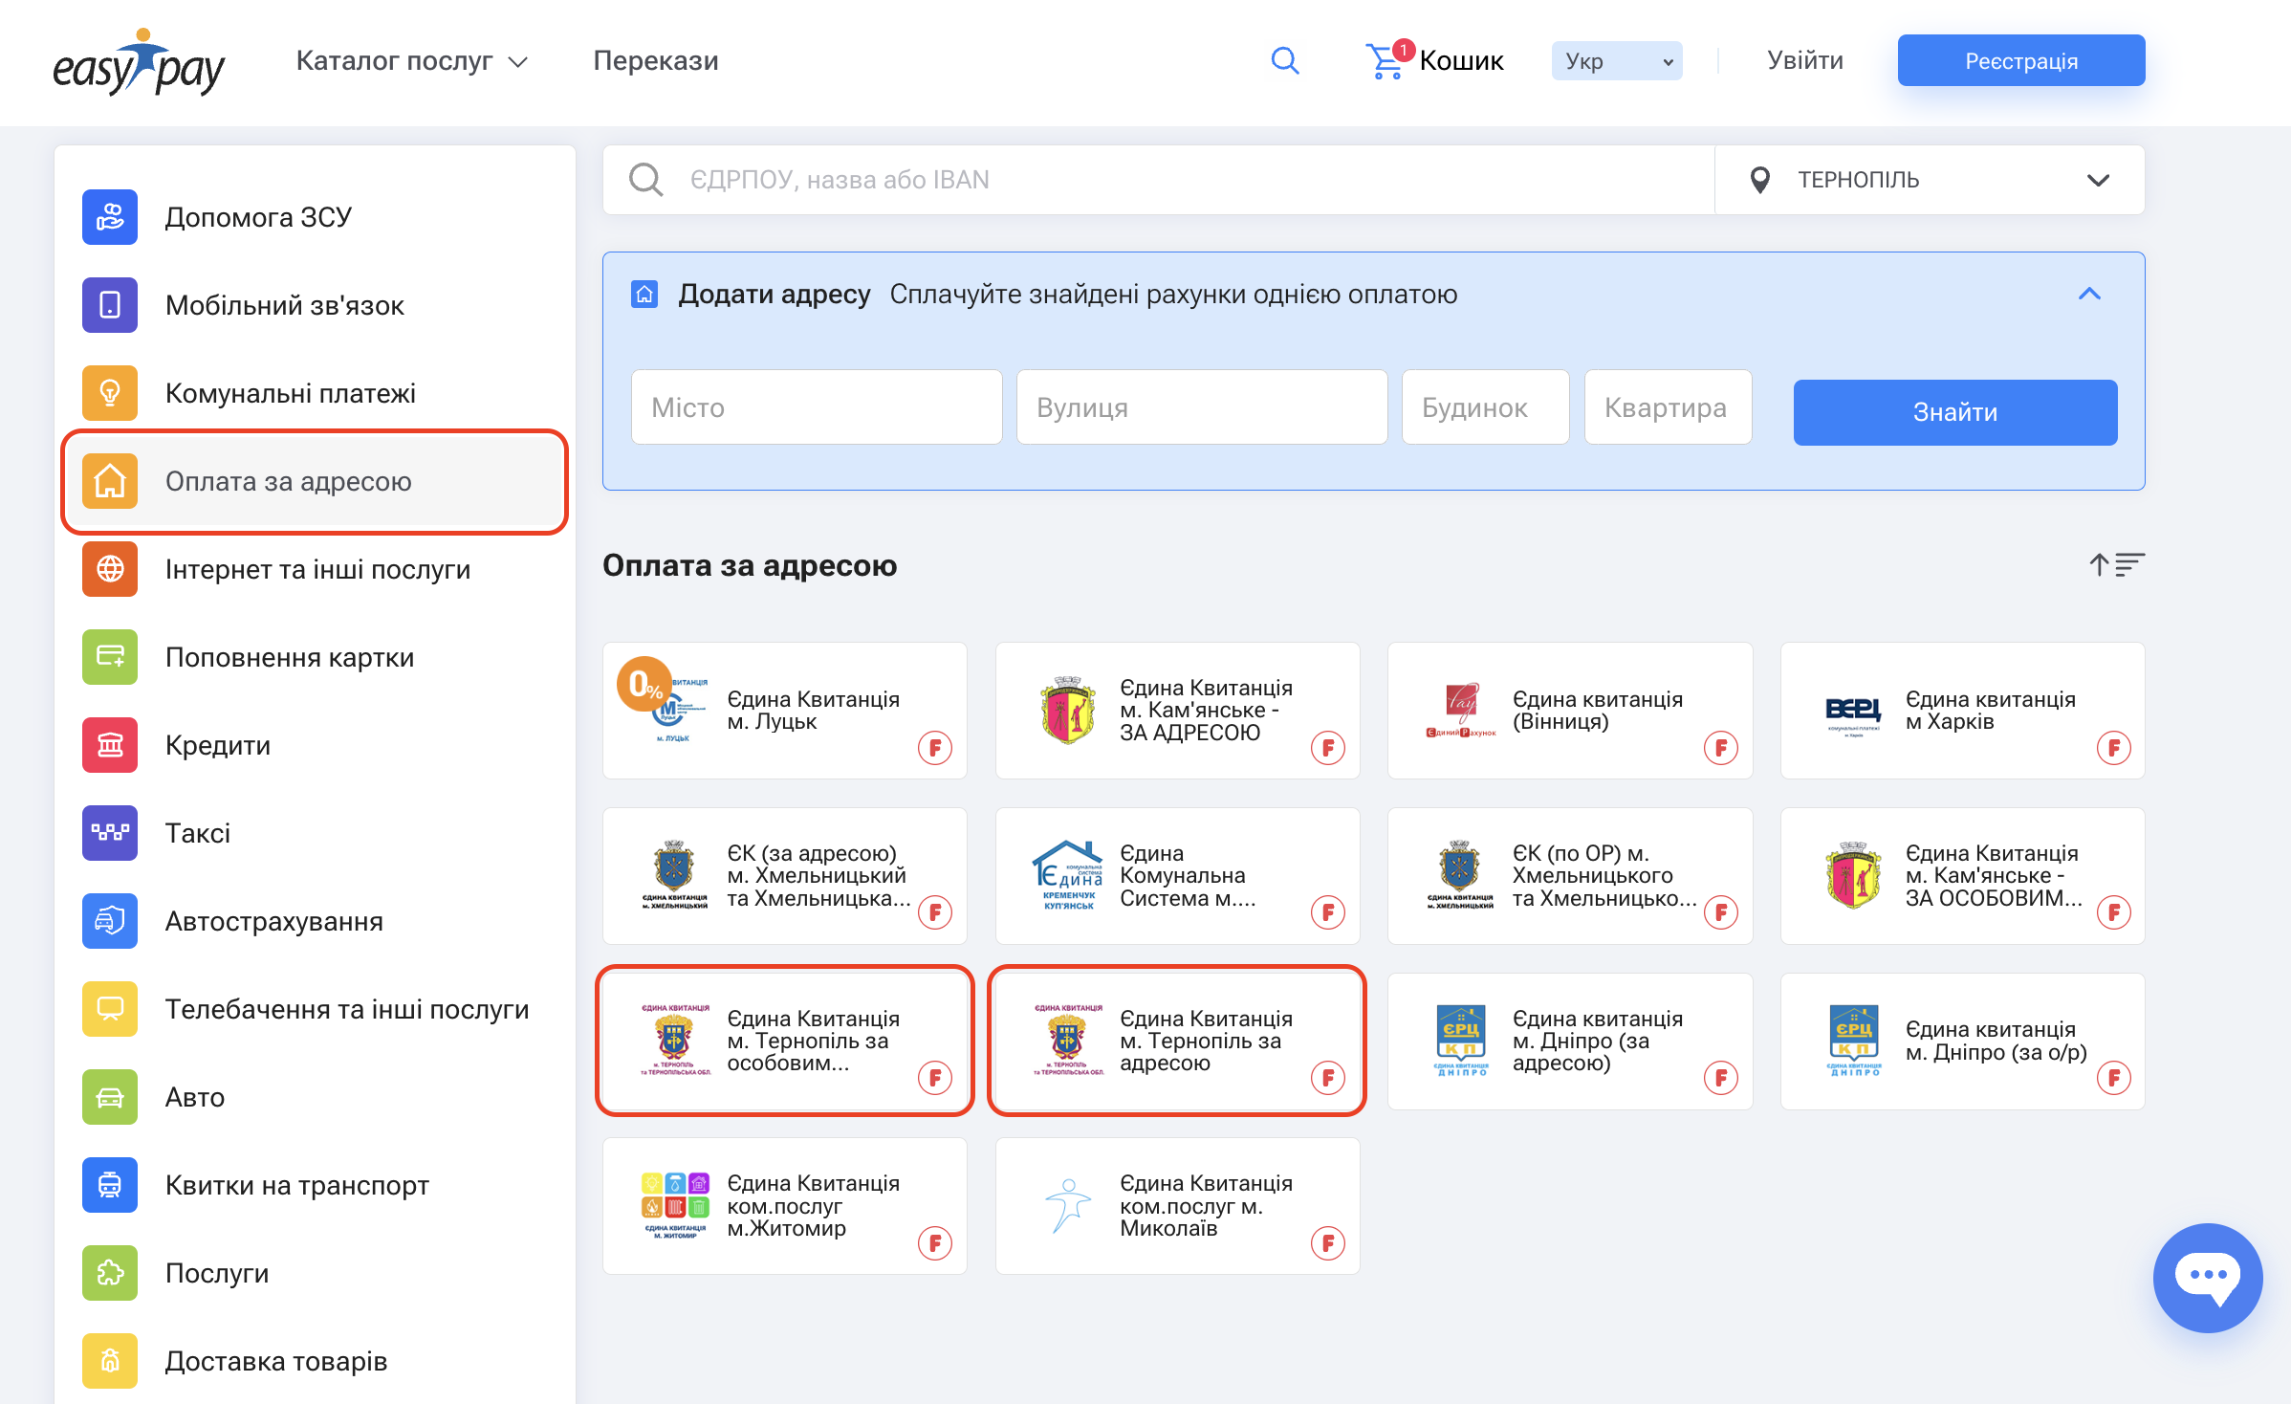
Task: Click favorite badge on Харків card
Action: pos(2113,748)
